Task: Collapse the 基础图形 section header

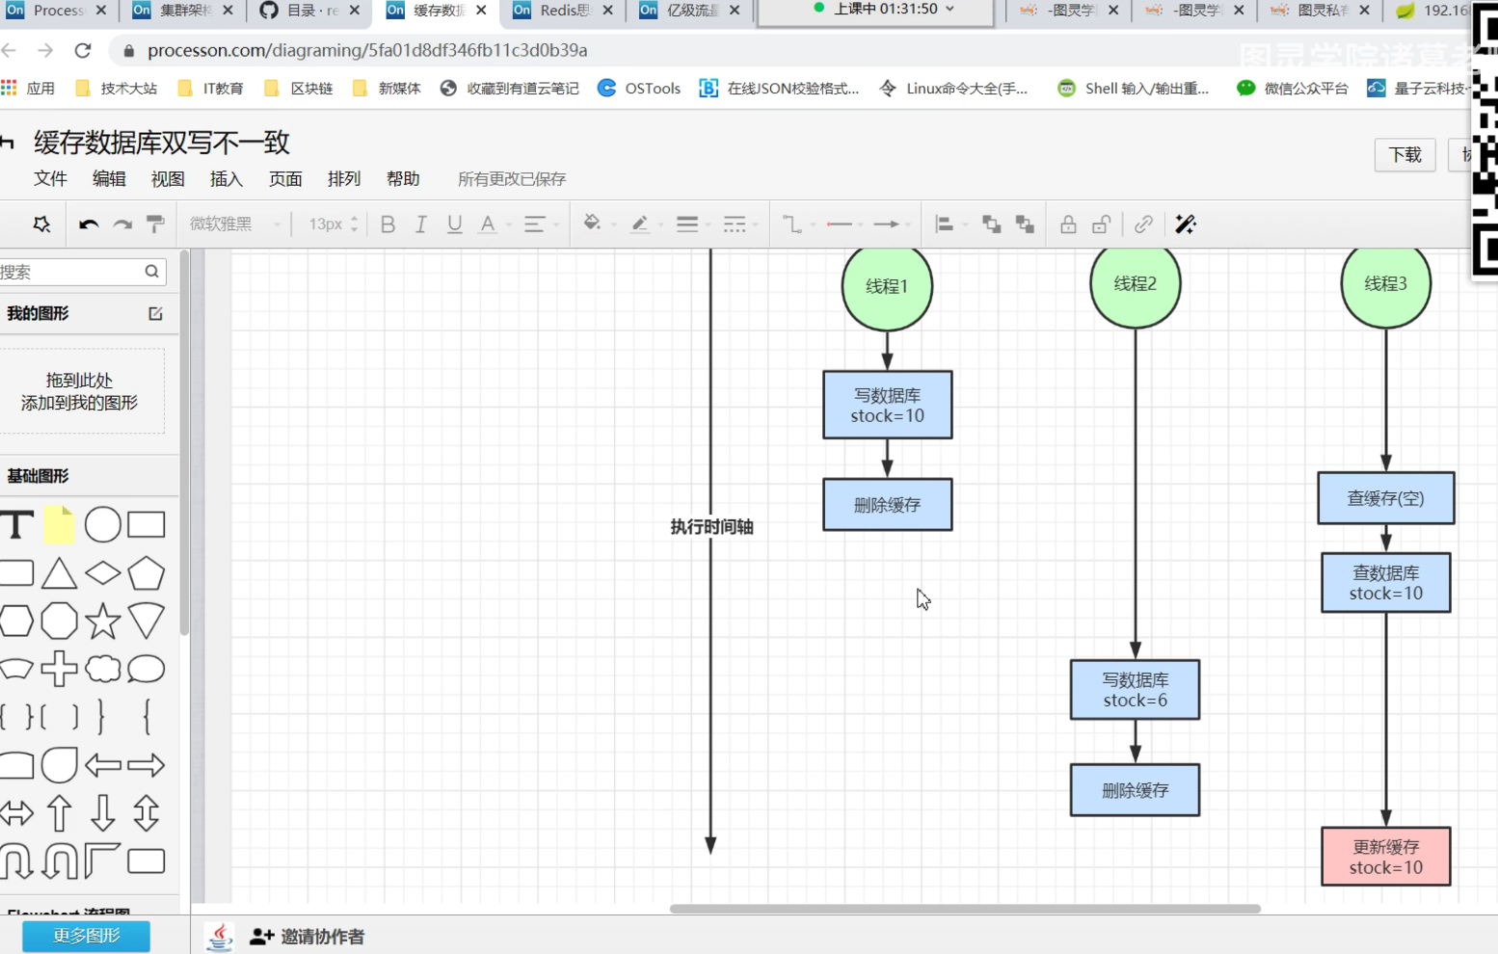Action: tap(89, 476)
